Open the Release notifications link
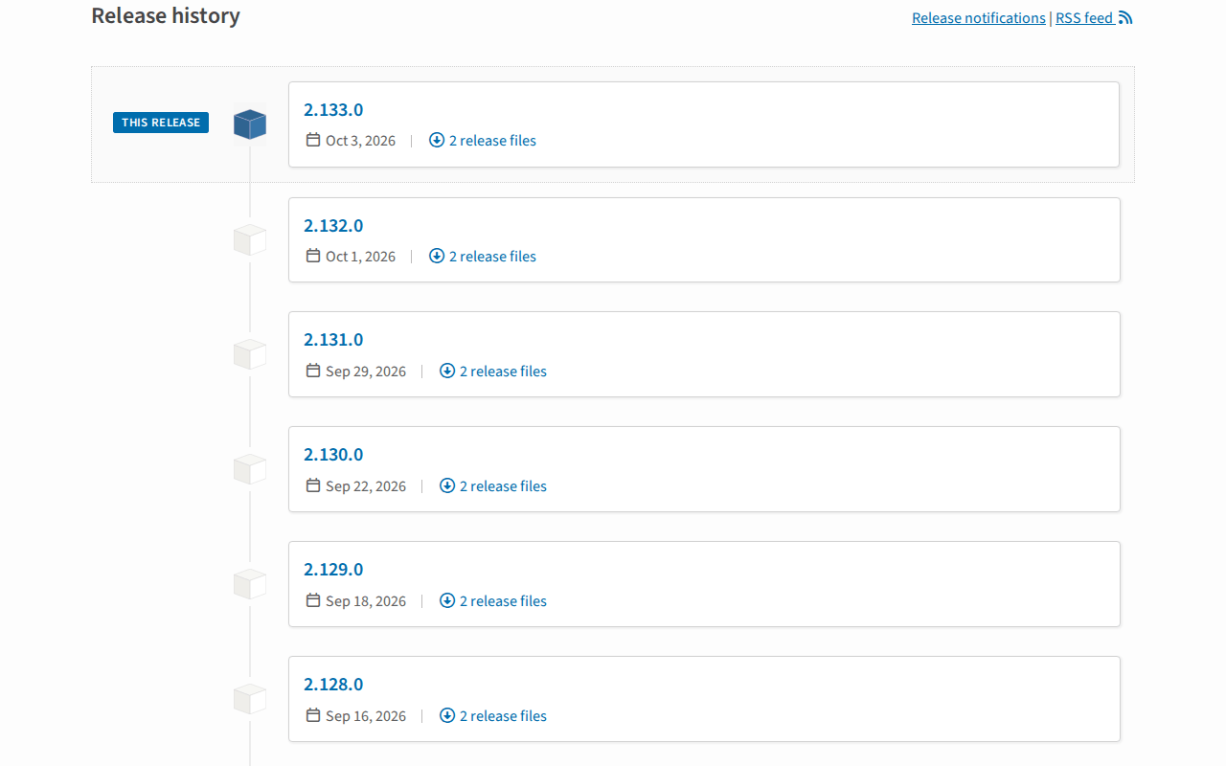 tap(979, 18)
